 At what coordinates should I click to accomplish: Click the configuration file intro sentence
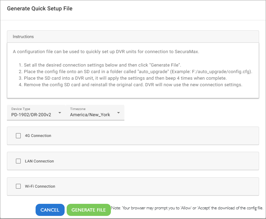pyautogui.click(x=106, y=52)
